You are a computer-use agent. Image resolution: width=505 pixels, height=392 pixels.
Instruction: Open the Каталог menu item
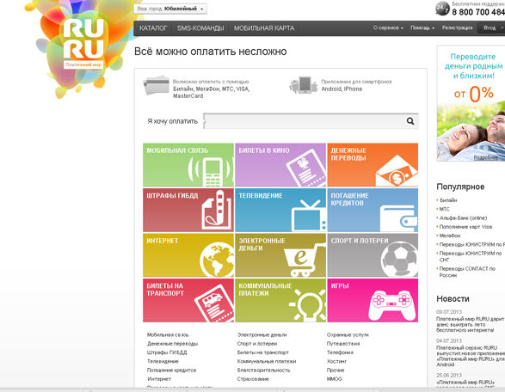[153, 28]
